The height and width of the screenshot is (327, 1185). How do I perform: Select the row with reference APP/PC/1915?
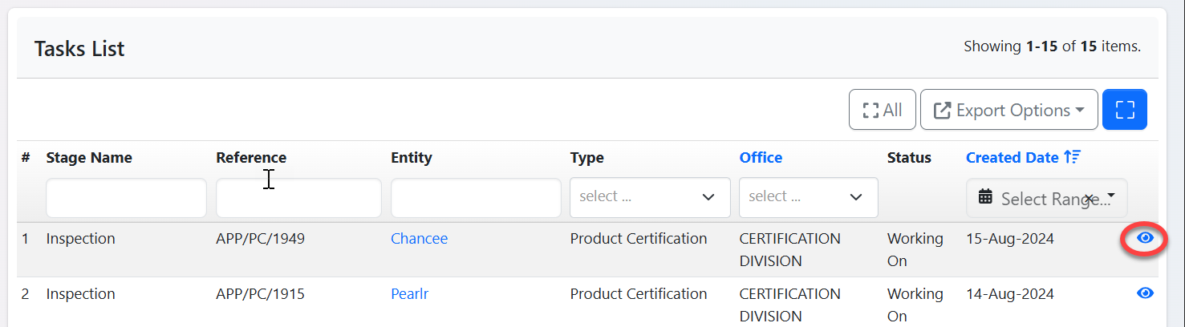coord(260,294)
